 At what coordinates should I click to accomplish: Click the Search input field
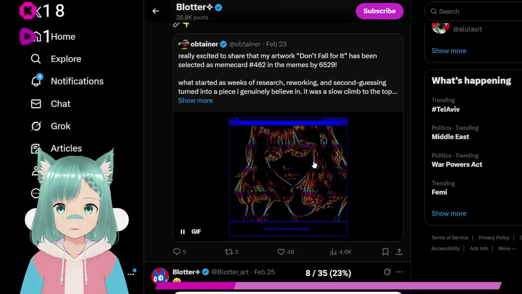click(x=475, y=11)
